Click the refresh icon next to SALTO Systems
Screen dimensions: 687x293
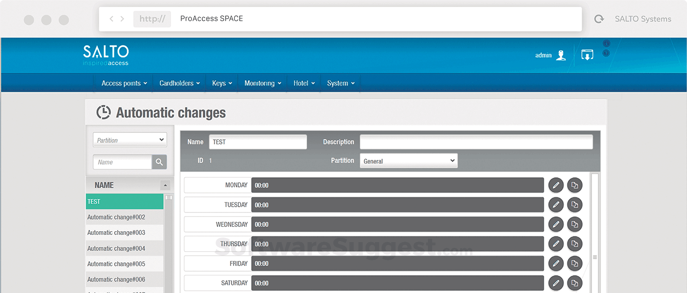pyautogui.click(x=599, y=19)
